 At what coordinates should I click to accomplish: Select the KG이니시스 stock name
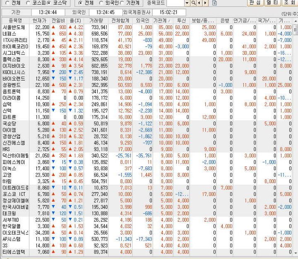click(14, 72)
